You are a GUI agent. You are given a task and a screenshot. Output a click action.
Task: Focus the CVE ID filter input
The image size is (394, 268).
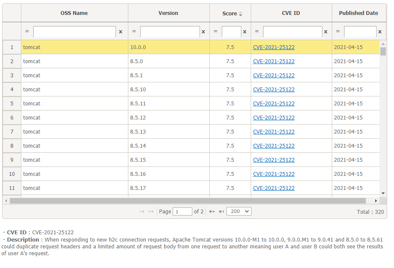tap(293, 32)
